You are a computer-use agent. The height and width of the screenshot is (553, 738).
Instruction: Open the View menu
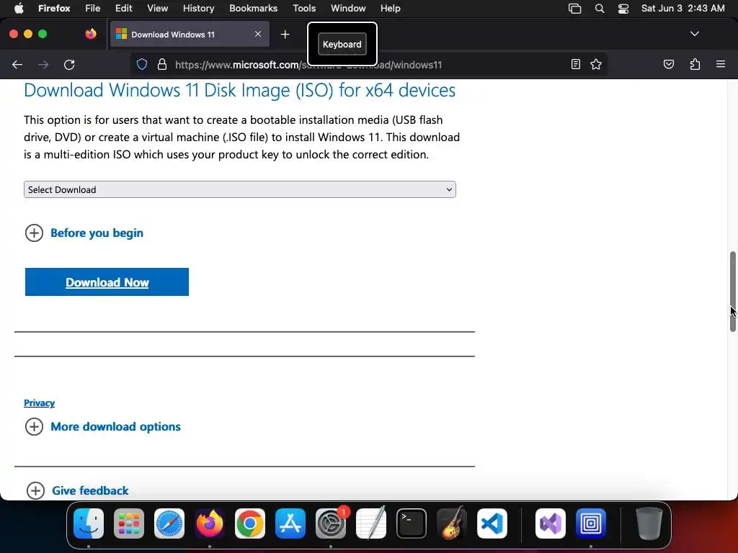(x=157, y=9)
